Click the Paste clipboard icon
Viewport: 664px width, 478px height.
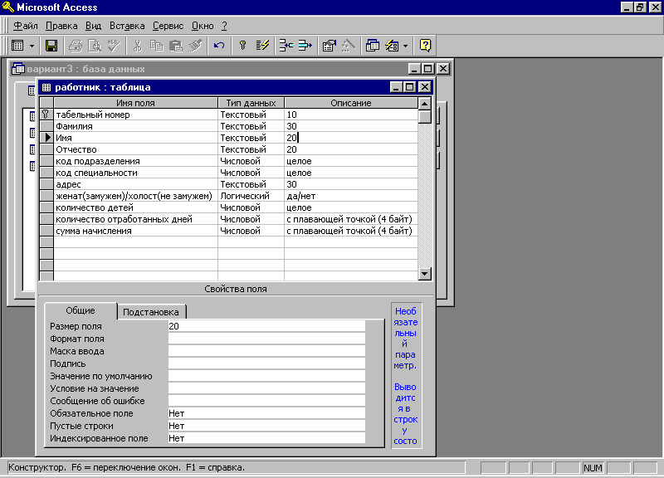coord(176,46)
